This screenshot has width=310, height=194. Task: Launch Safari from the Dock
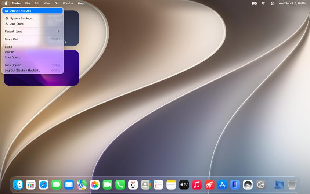tap(43, 185)
